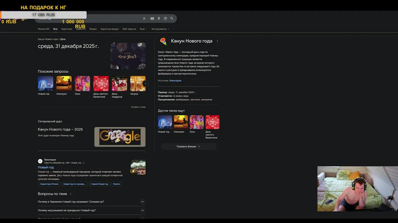Screen dimensions: 398x223
Task: Switch to the Режим ИИ tab
Action: (x=44, y=29)
